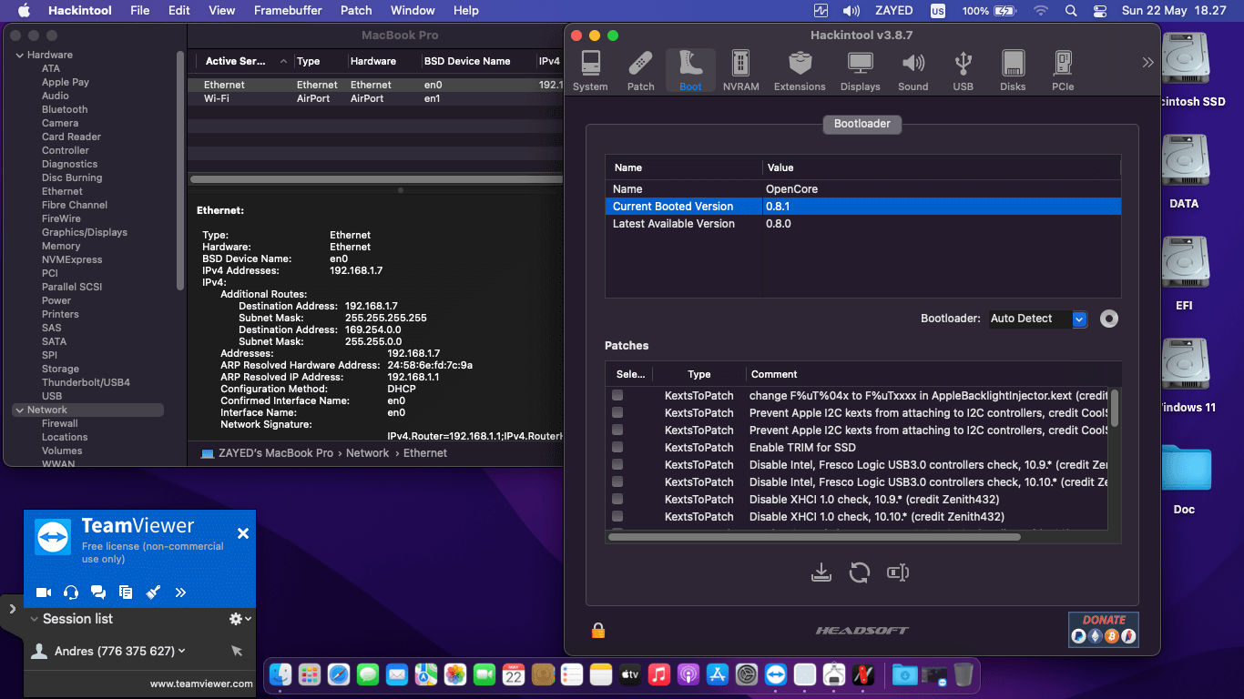Open the App Store from the Dock
Viewport: 1244px width, 699px height.
pos(717,674)
